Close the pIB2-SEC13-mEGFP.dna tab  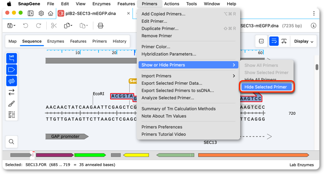click(x=128, y=13)
